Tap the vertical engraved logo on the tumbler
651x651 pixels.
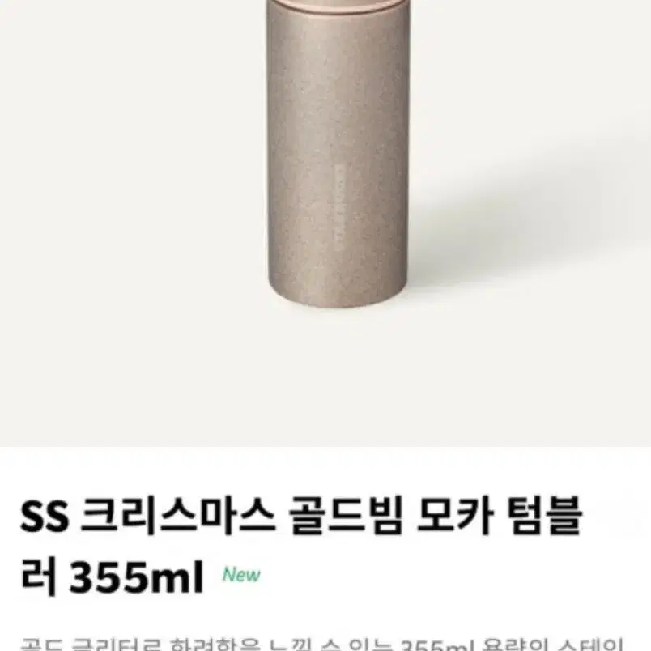338,207
